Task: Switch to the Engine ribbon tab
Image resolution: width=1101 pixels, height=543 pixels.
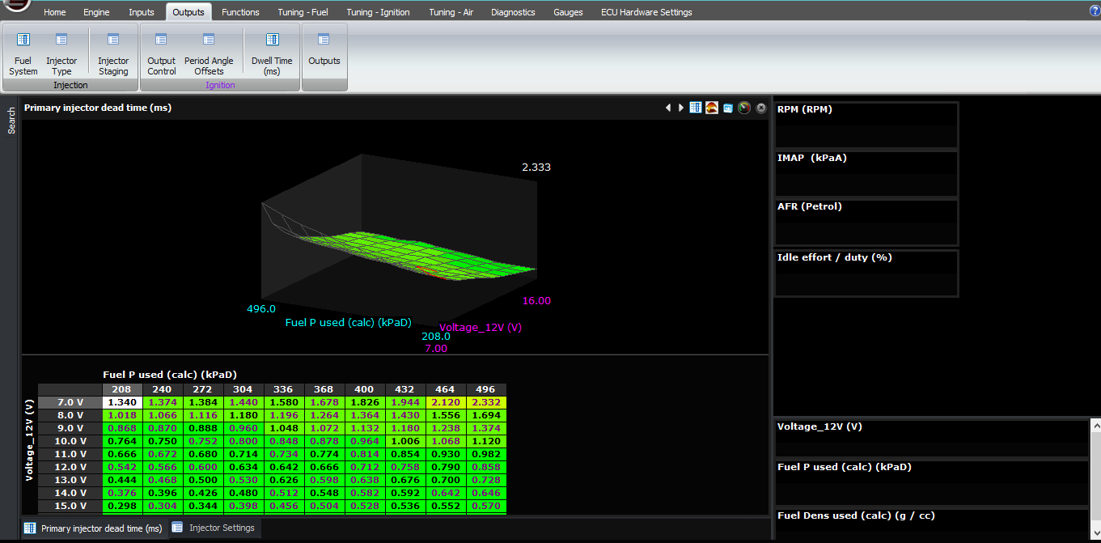Action: pos(96,12)
